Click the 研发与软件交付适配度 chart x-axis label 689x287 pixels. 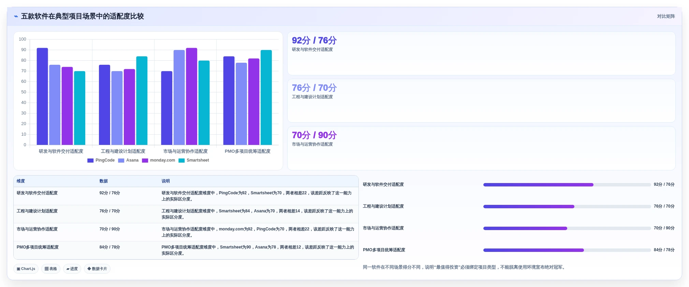tap(61, 151)
